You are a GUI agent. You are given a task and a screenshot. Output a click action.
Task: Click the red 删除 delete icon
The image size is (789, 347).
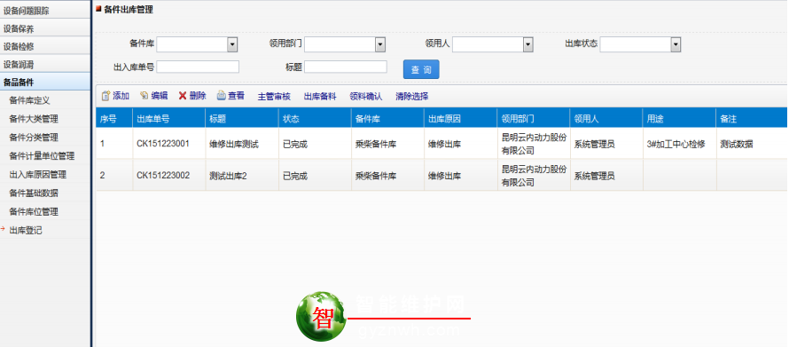point(183,96)
